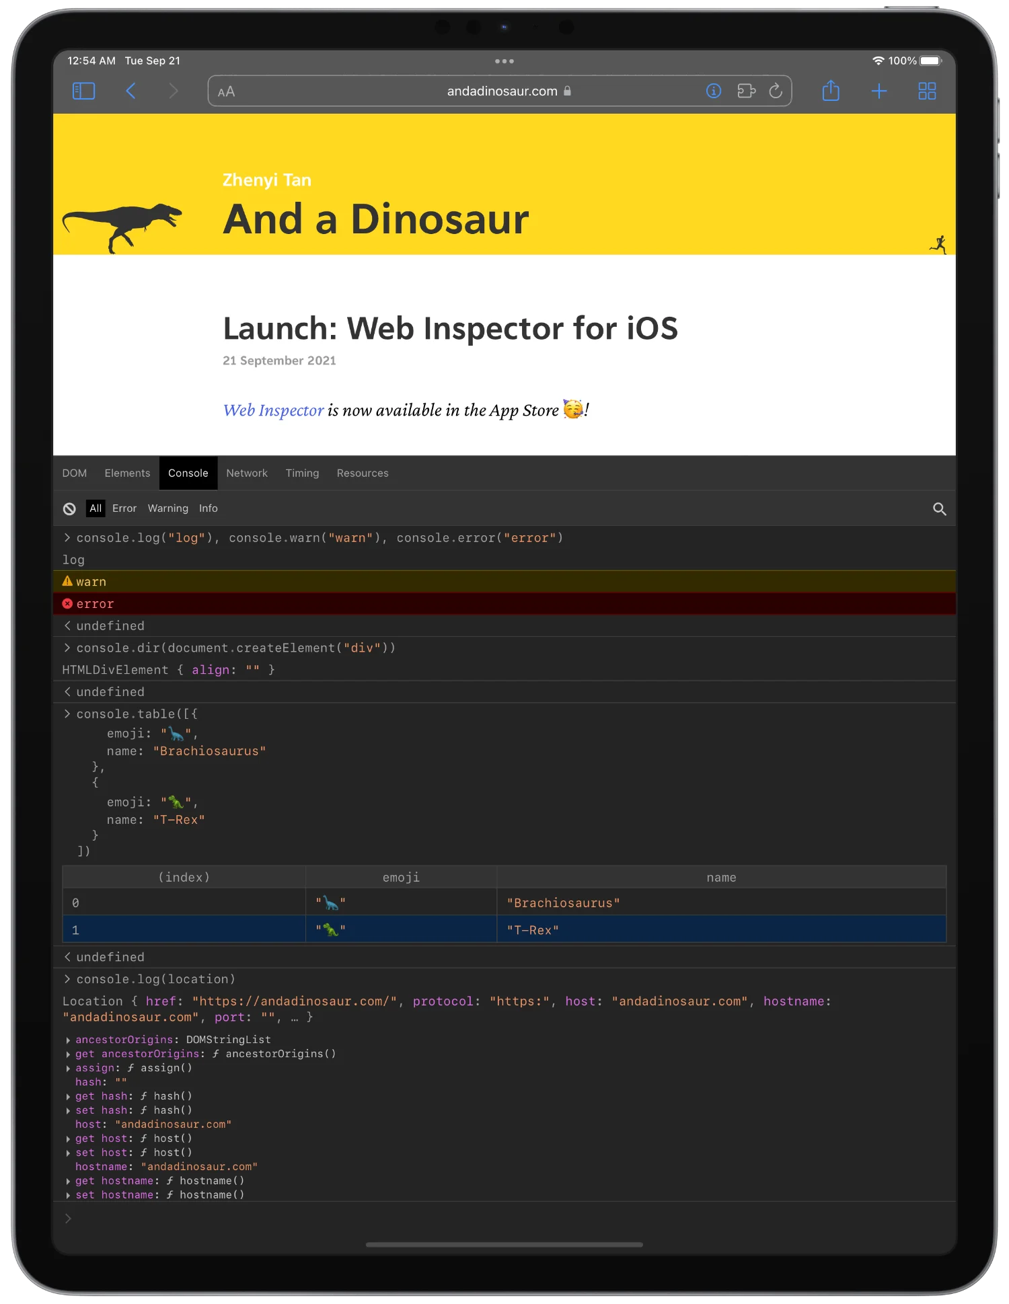The width and height of the screenshot is (1009, 1304).
Task: Tap the error console message
Action: [504, 604]
